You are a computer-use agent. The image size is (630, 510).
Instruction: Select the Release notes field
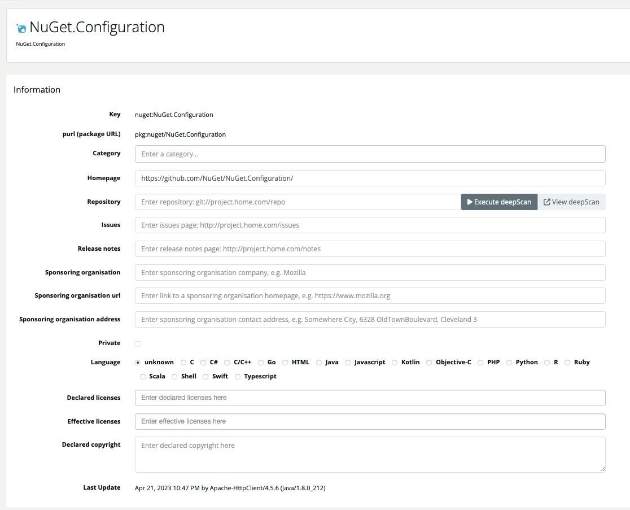coord(370,249)
